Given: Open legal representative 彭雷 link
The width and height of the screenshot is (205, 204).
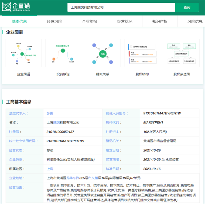Looking at the screenshot, I should (x=50, y=113).
